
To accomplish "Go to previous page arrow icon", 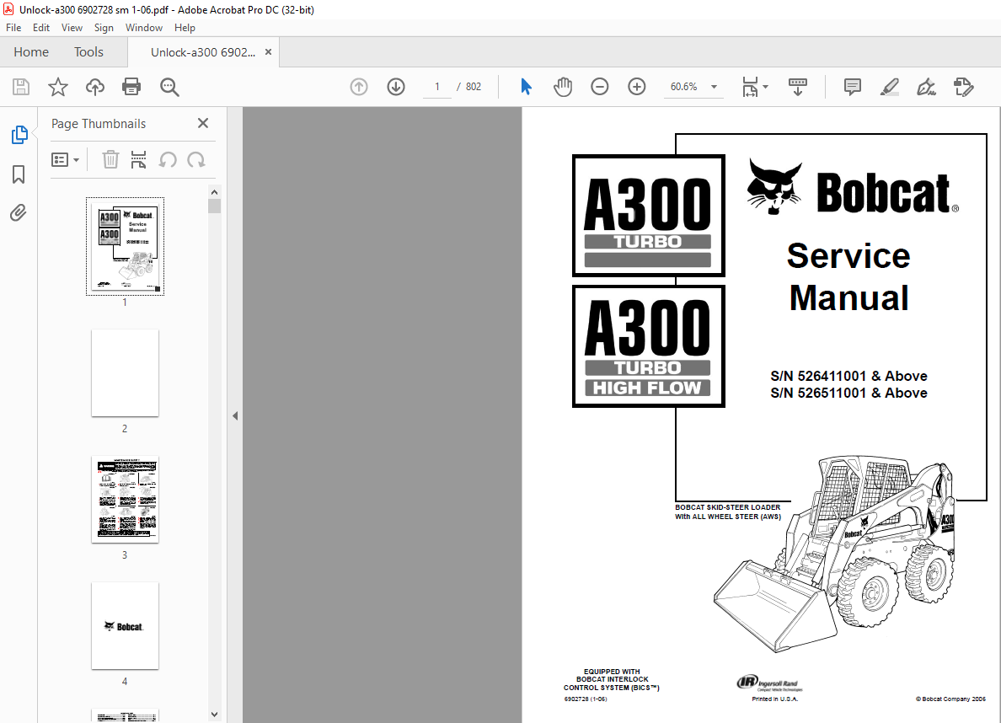I will 359,87.
